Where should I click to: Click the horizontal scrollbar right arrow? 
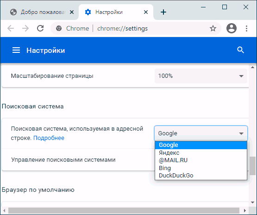coord(245,210)
